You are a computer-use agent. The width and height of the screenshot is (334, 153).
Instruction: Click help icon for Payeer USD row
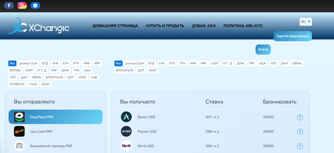(x=300, y=132)
